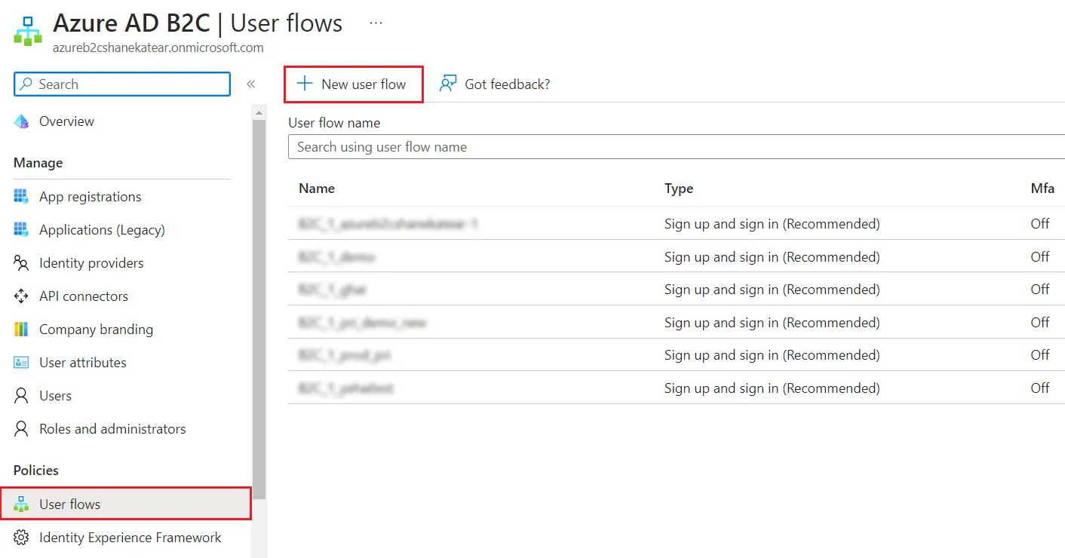Click the Company branding icon

[21, 330]
